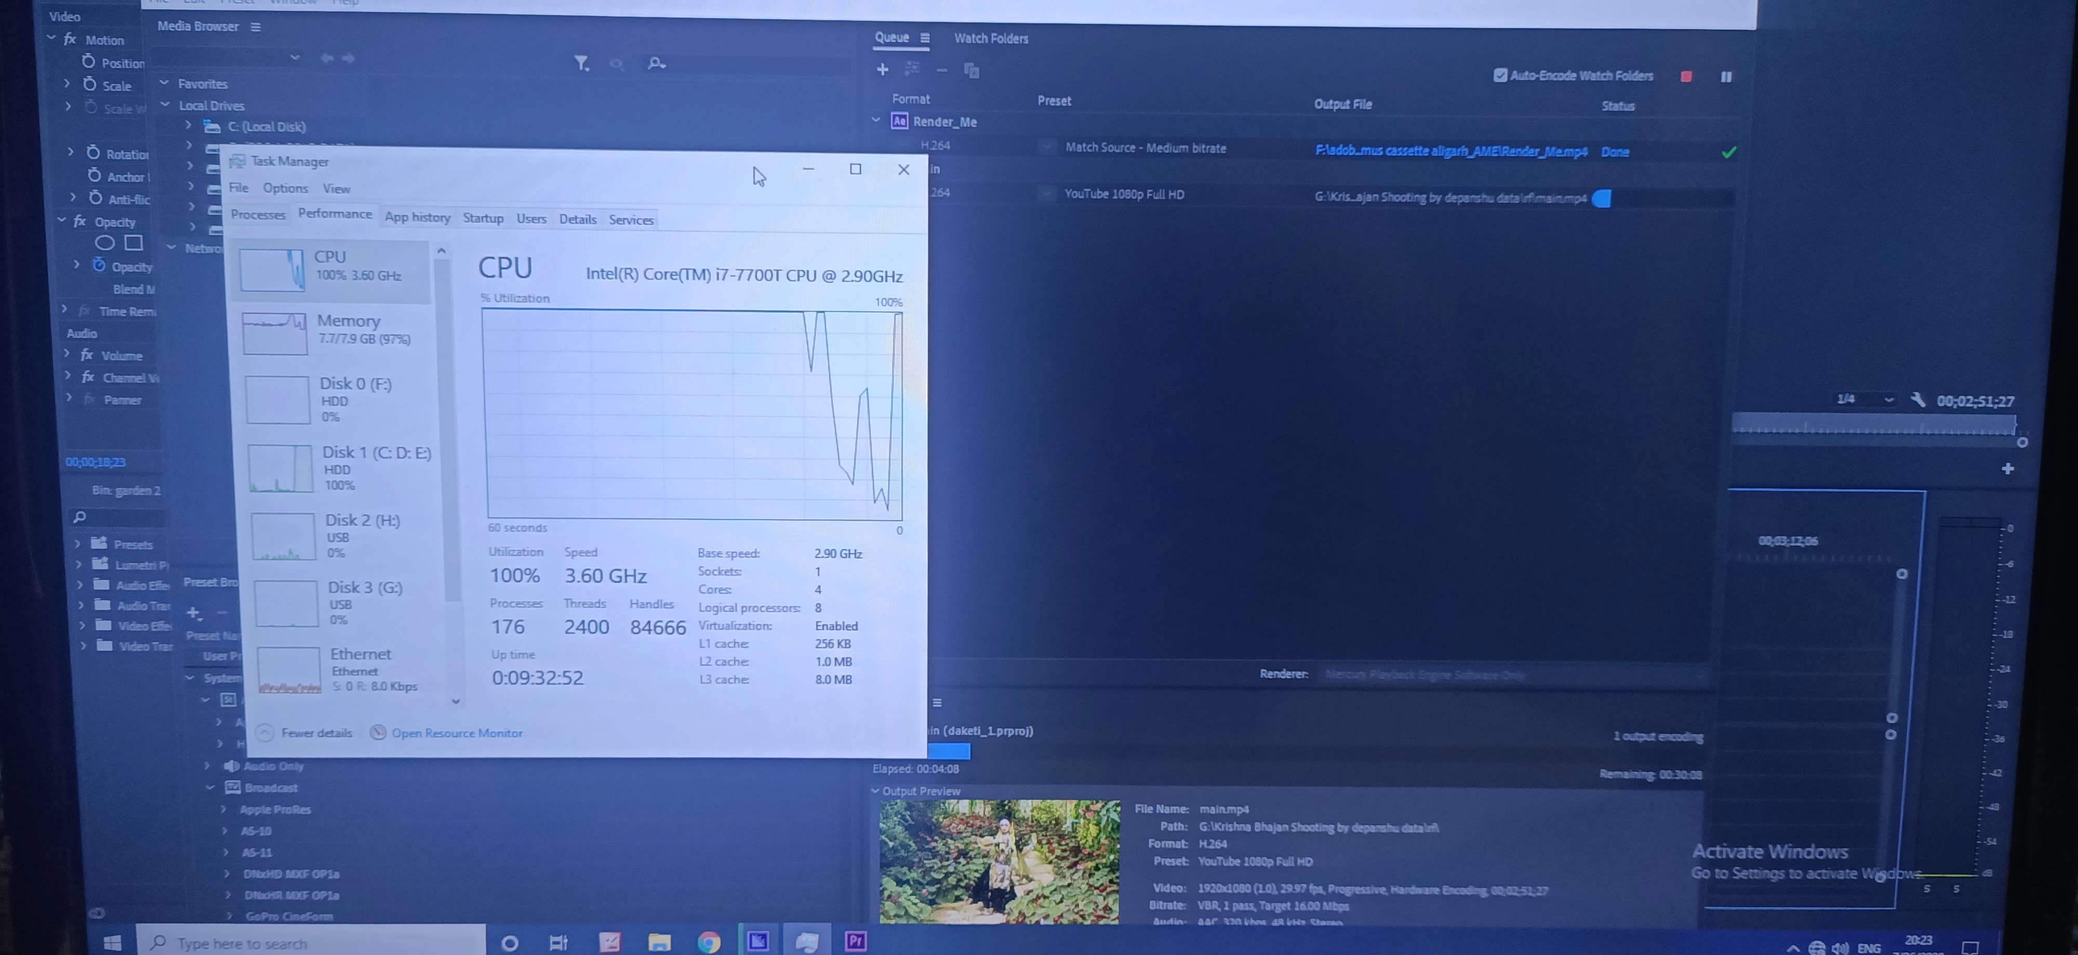Click the Position stopwatch icon
Image resolution: width=2078 pixels, height=955 pixels.
[89, 62]
